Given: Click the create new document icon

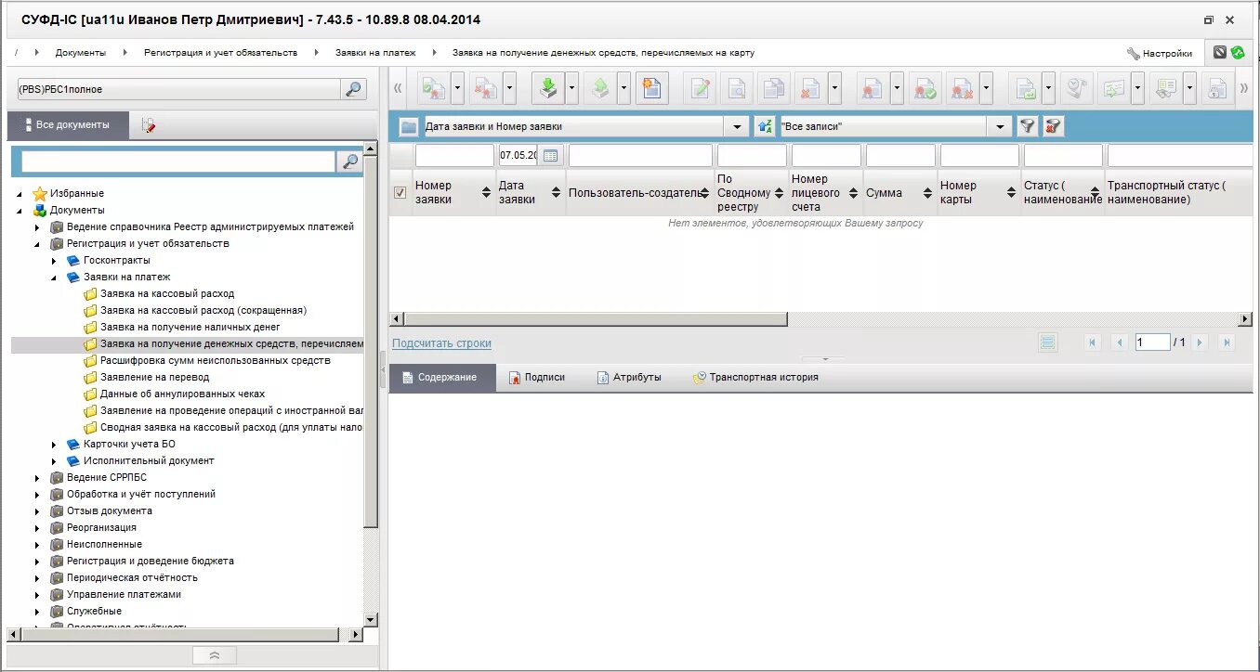Looking at the screenshot, I should (x=652, y=88).
